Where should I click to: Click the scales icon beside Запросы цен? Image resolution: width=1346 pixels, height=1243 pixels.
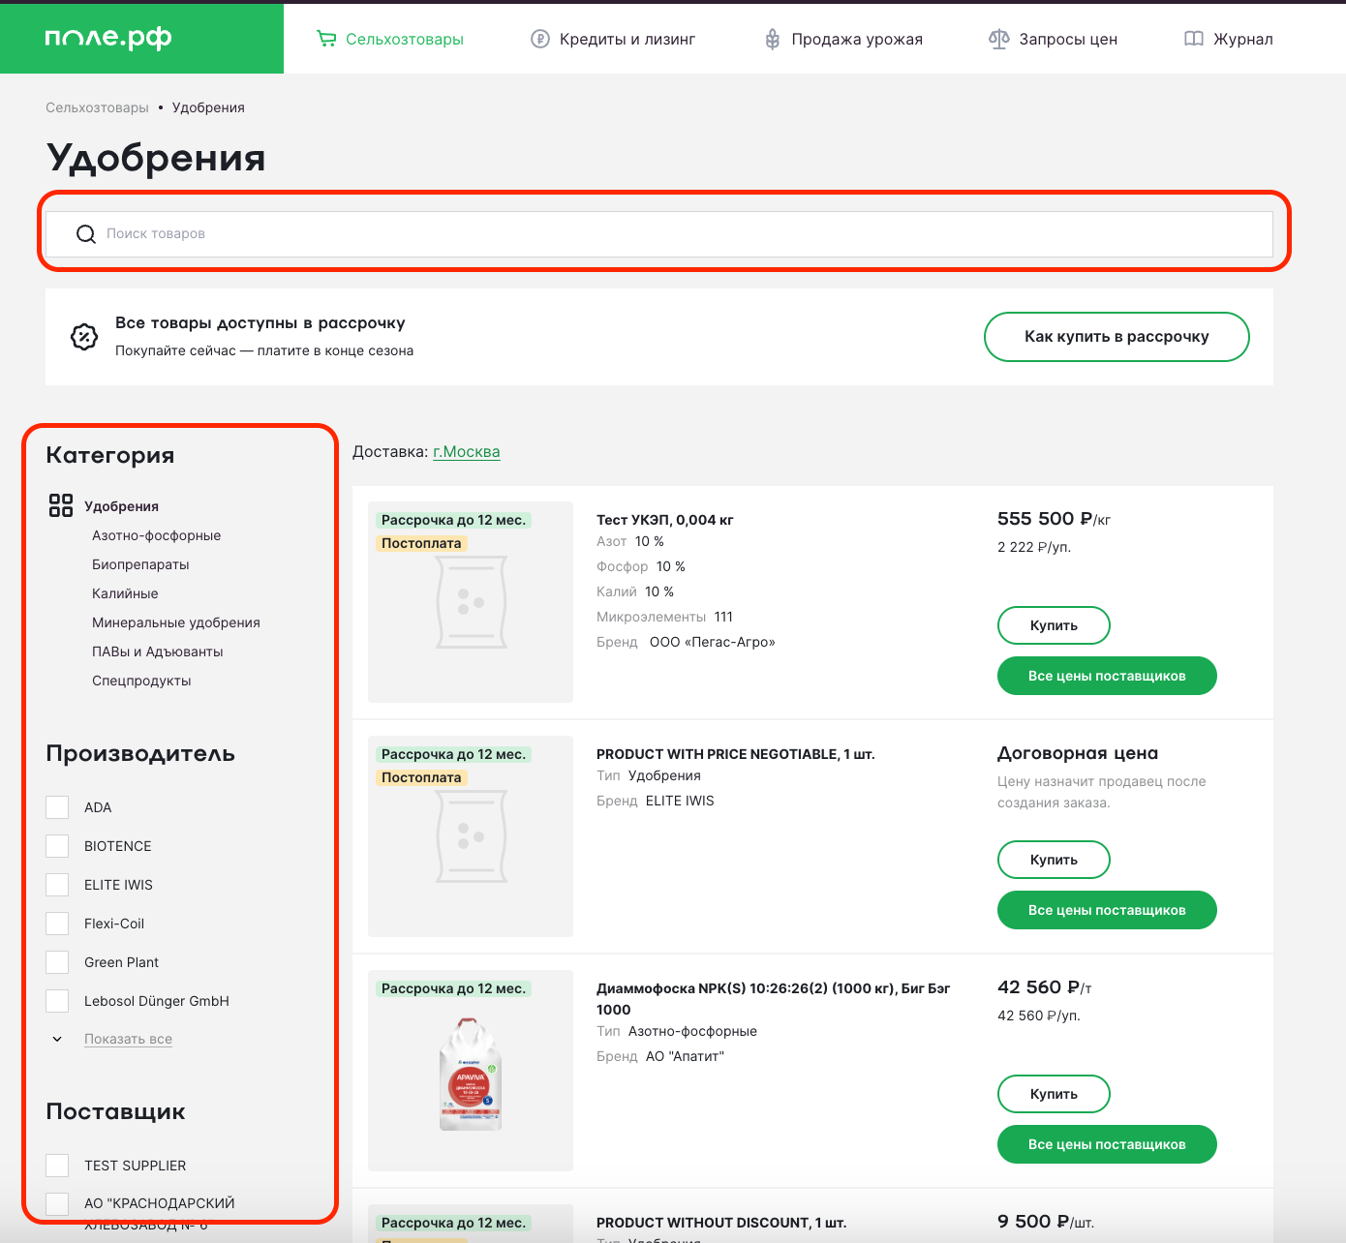click(998, 39)
